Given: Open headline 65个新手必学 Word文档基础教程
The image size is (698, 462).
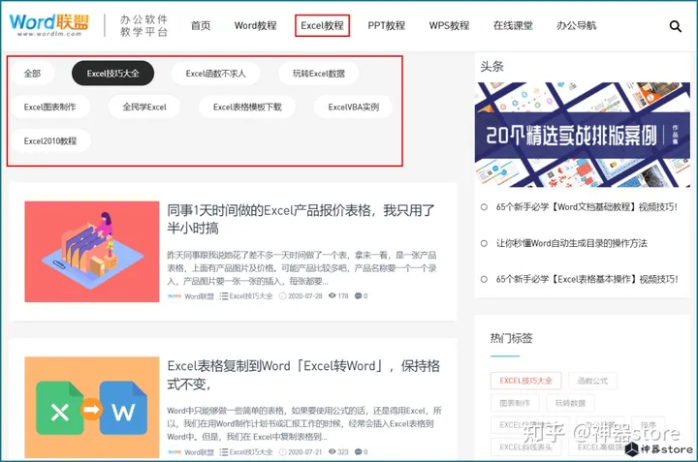Looking at the screenshot, I should pos(587,206).
